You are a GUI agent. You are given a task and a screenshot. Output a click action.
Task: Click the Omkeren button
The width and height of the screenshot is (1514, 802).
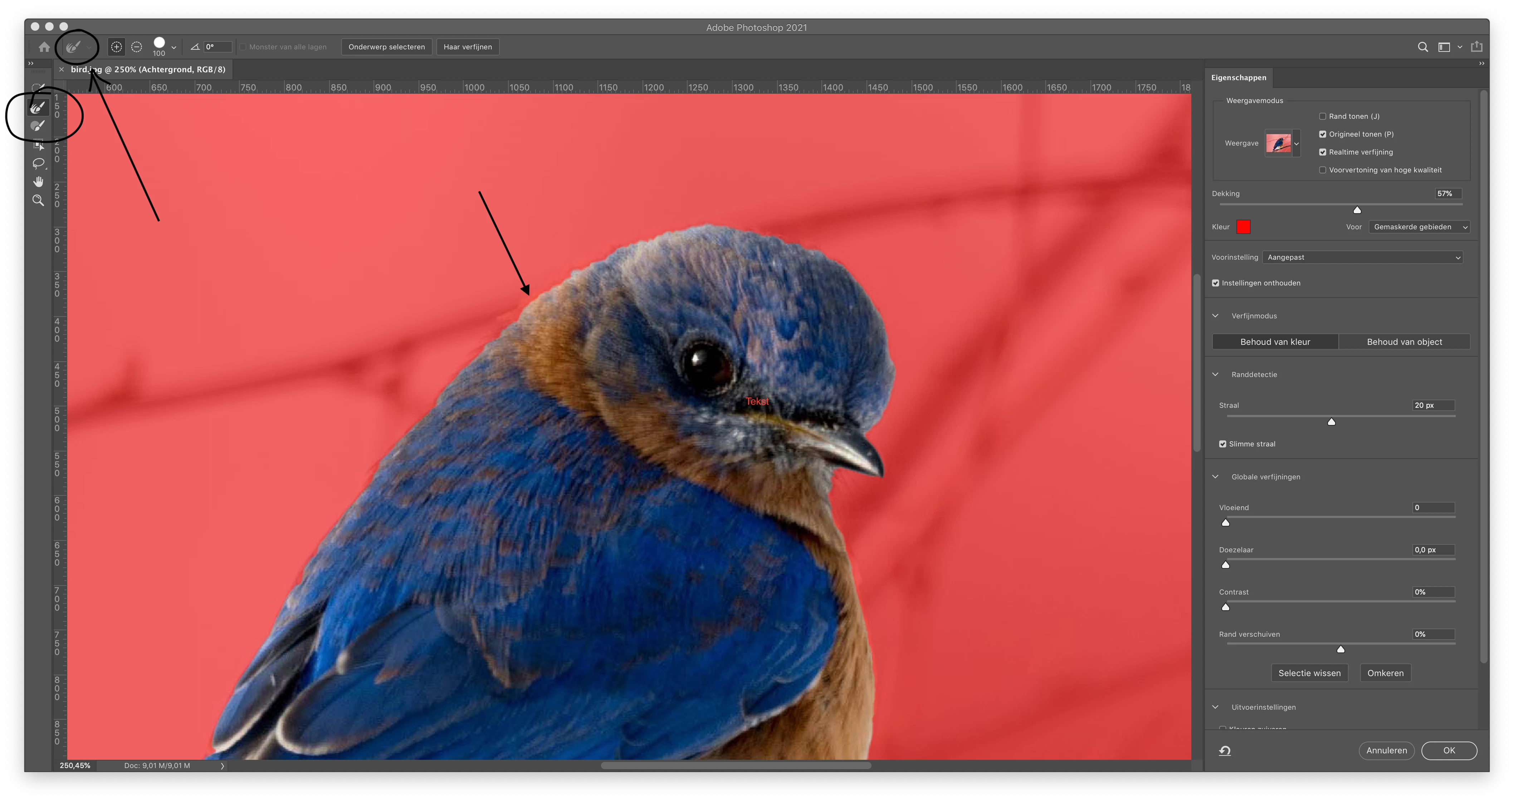[1385, 673]
